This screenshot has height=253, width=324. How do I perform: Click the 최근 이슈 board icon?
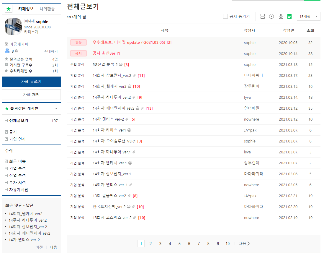pyautogui.click(x=6, y=161)
